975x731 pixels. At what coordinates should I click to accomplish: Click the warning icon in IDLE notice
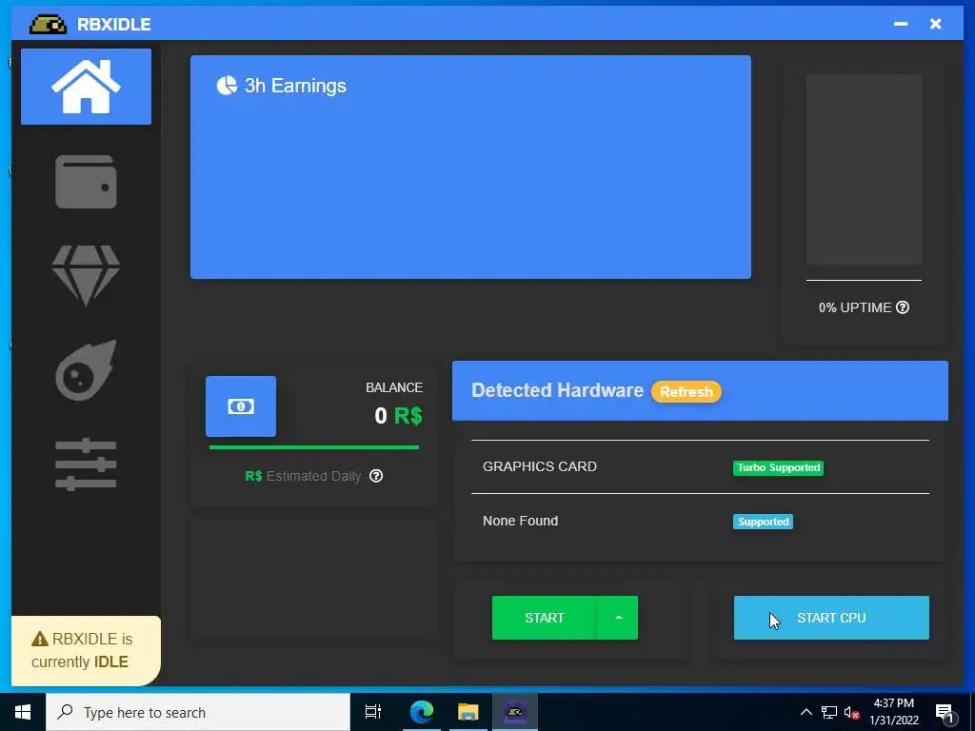[40, 639]
